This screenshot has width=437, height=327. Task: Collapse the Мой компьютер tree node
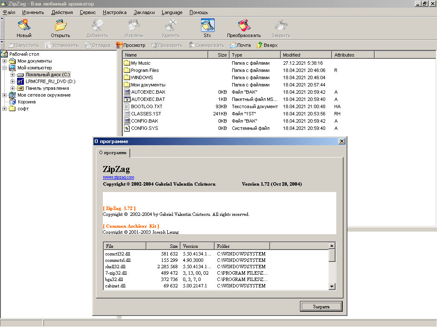coord(5,68)
